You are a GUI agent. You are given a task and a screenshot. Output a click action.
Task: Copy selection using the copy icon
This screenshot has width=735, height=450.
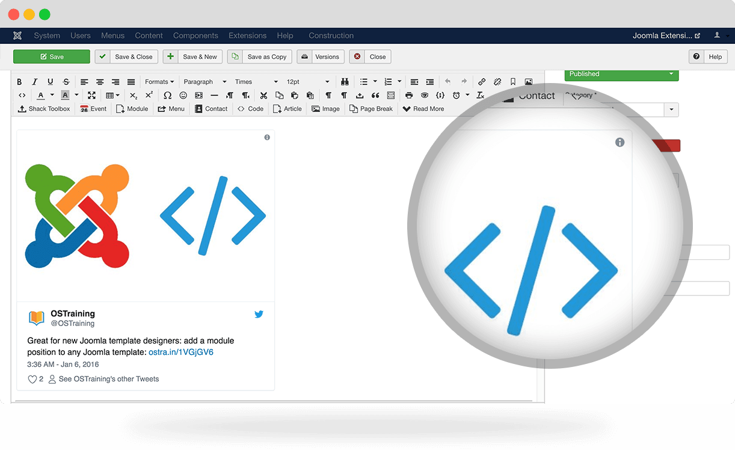(x=279, y=95)
